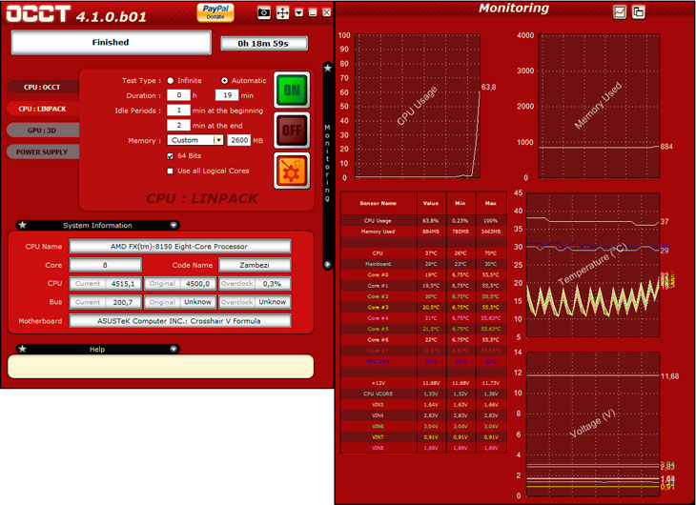Select the Infinite test type
The height and width of the screenshot is (505, 696).
(171, 81)
